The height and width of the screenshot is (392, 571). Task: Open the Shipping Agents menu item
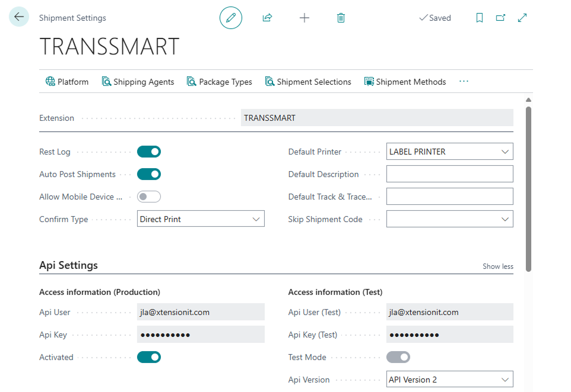(138, 82)
